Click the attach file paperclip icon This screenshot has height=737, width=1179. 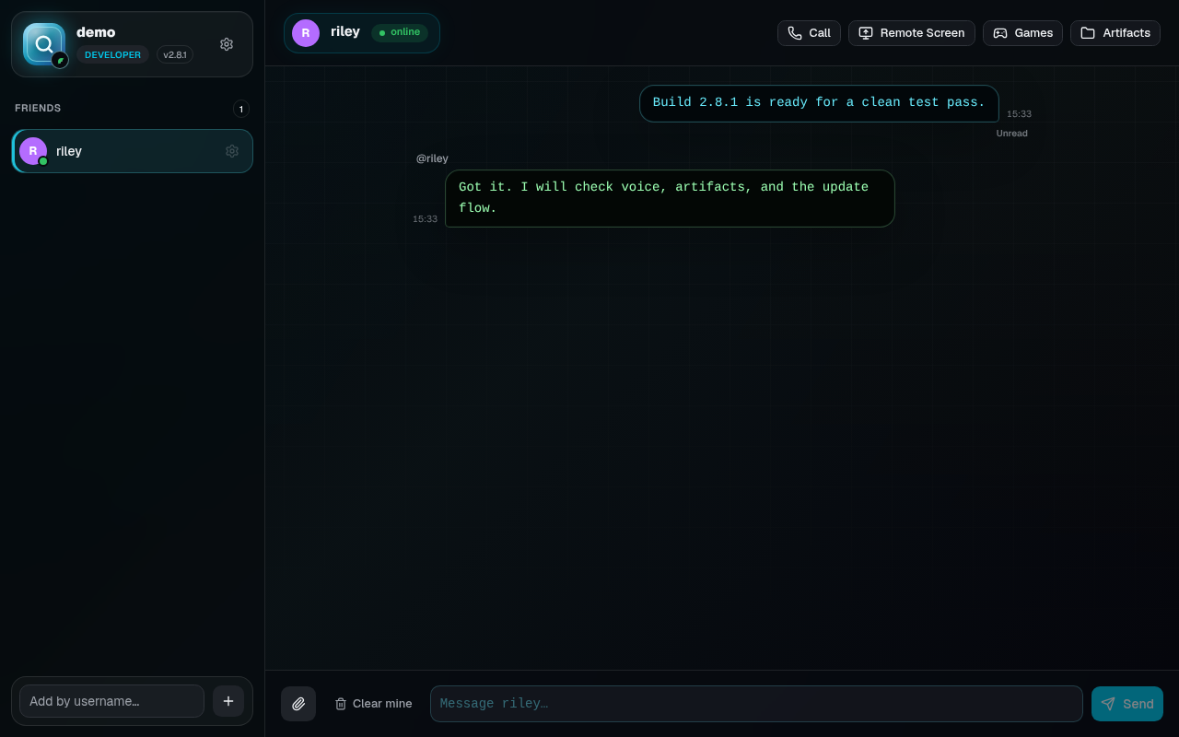pos(298,704)
